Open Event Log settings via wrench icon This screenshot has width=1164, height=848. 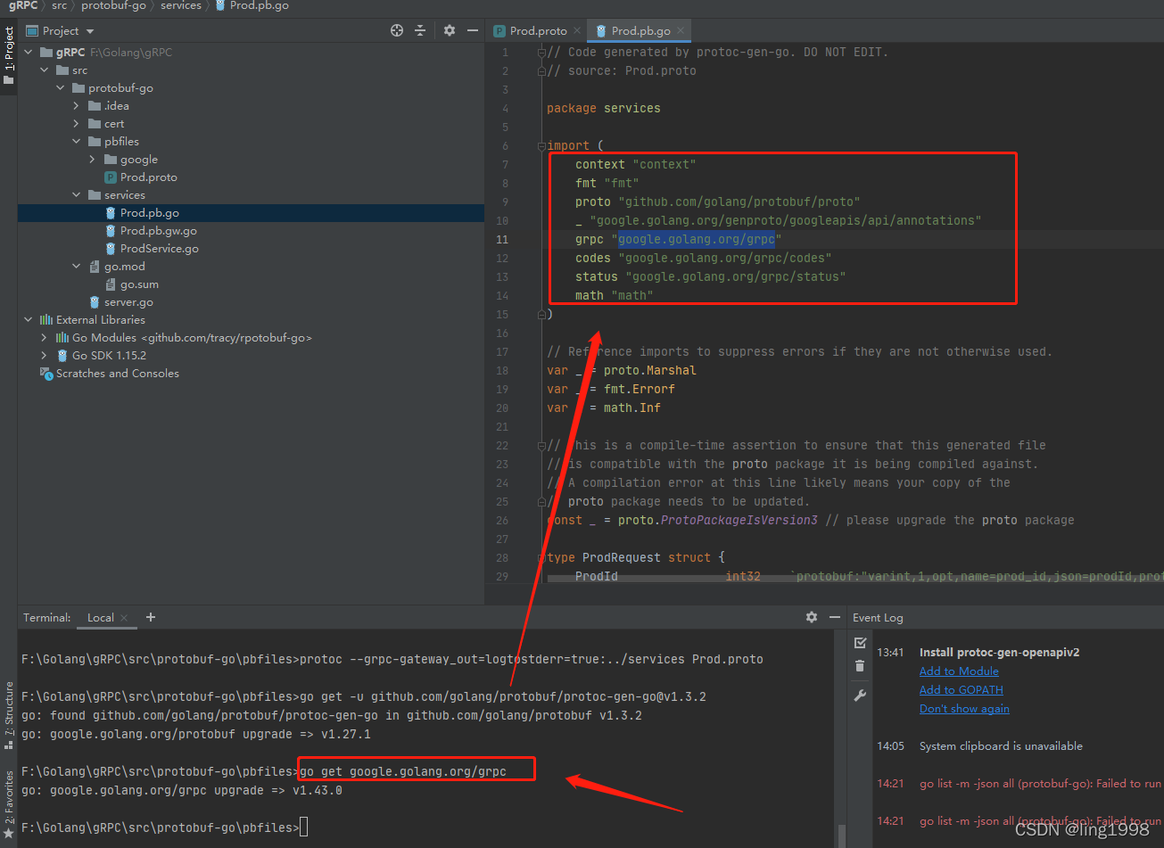[x=859, y=695]
